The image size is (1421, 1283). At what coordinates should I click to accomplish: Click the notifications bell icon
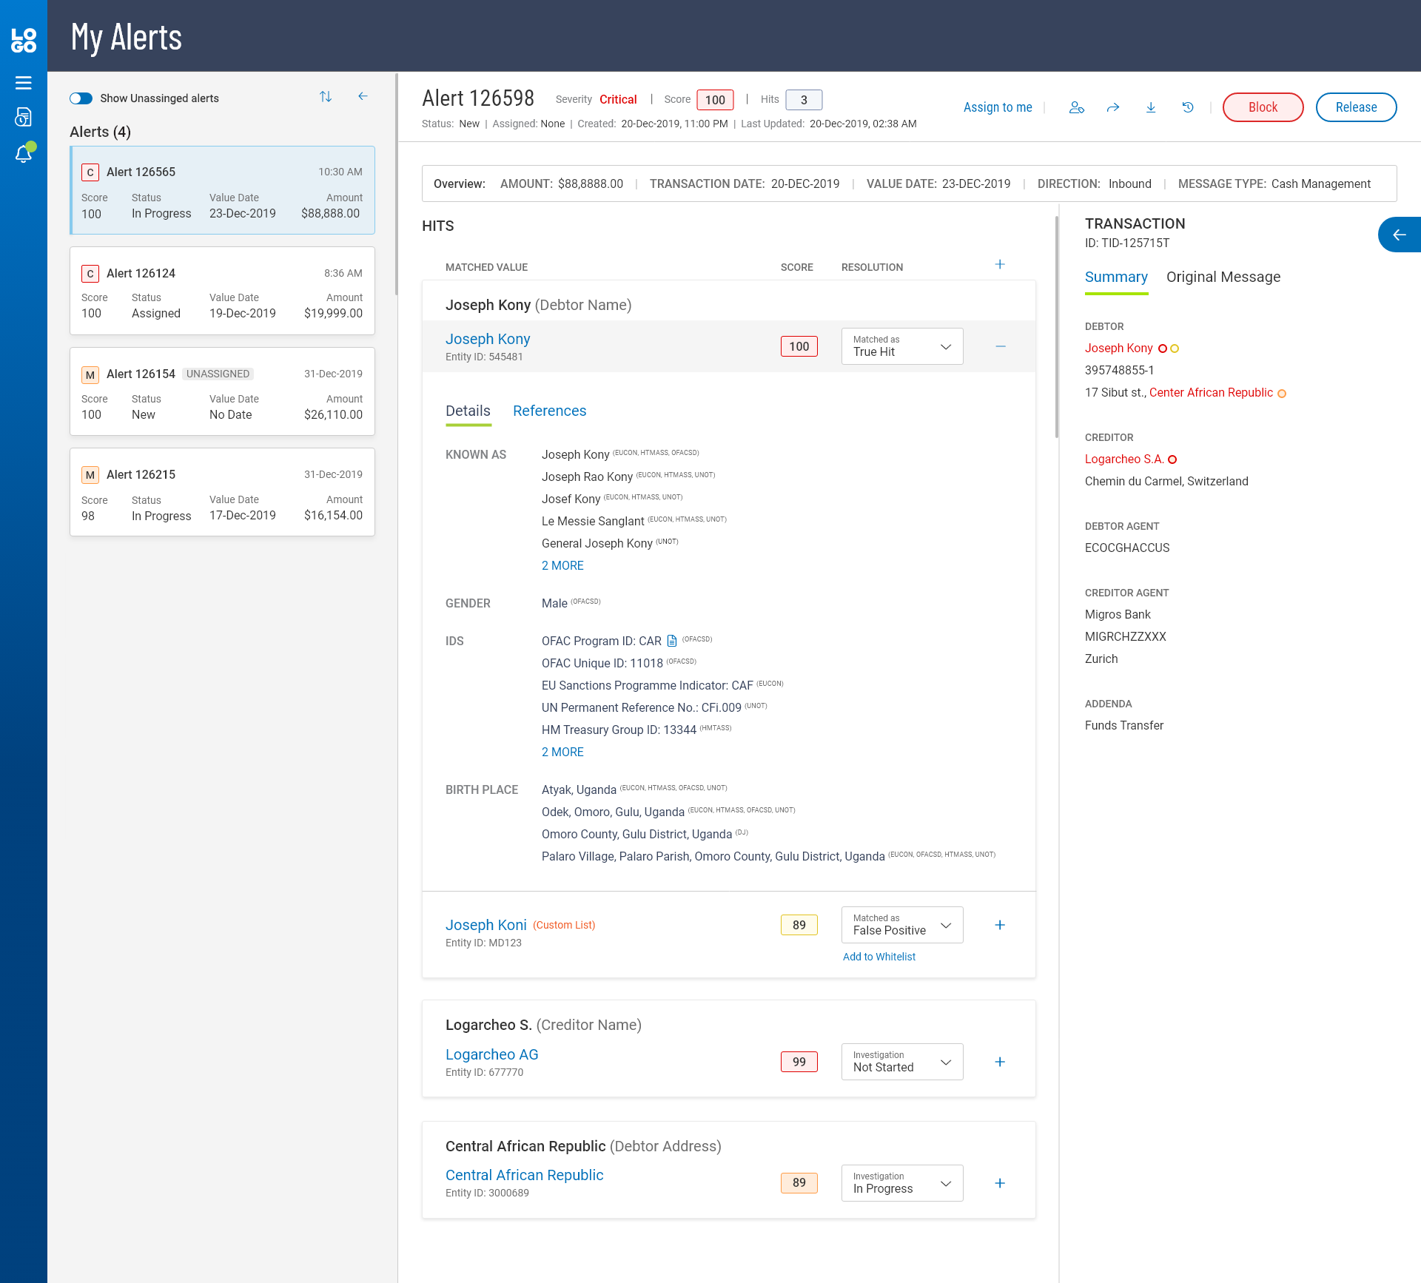click(x=23, y=154)
